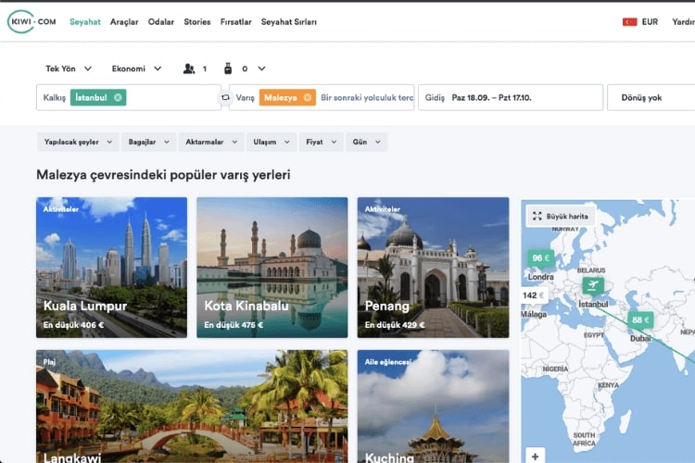Click the En düşük 429 € price text
Screen dimensions: 695x463
point(395,325)
